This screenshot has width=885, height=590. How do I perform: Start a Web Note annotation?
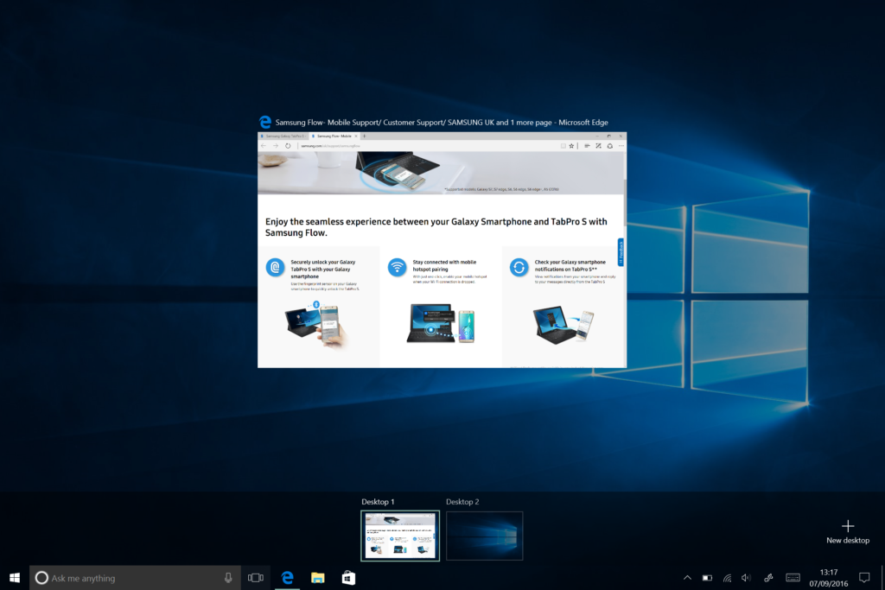[597, 146]
